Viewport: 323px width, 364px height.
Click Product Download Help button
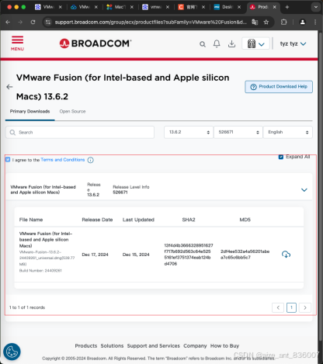pyautogui.click(x=279, y=87)
